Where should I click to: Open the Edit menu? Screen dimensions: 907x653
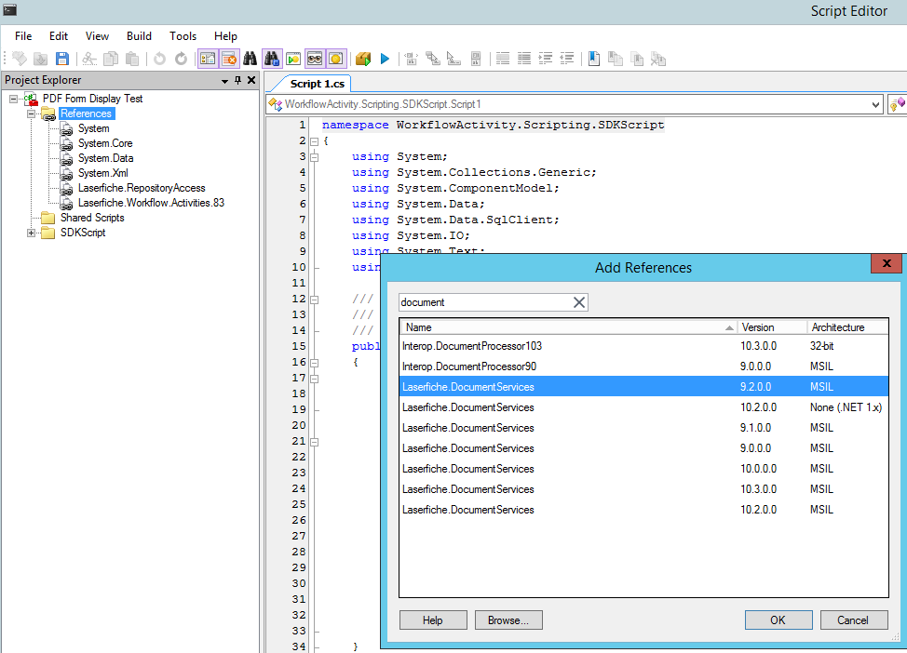coord(59,36)
